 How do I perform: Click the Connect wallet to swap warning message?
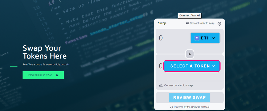tap(178, 85)
